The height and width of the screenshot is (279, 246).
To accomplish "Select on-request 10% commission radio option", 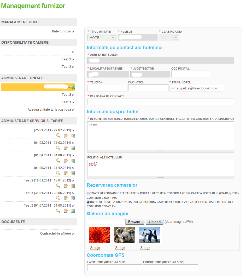I will point(88,193).
